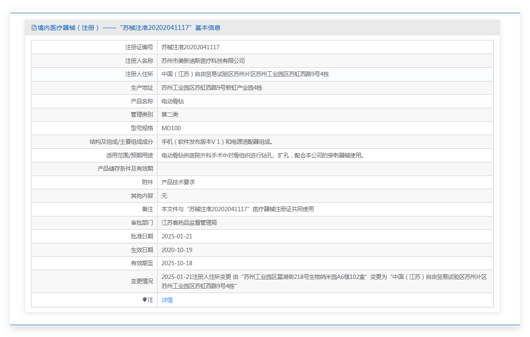The height and width of the screenshot is (337, 530).
Task: Select the registration number 苏械注准20202041117 value
Action: [x=191, y=47]
